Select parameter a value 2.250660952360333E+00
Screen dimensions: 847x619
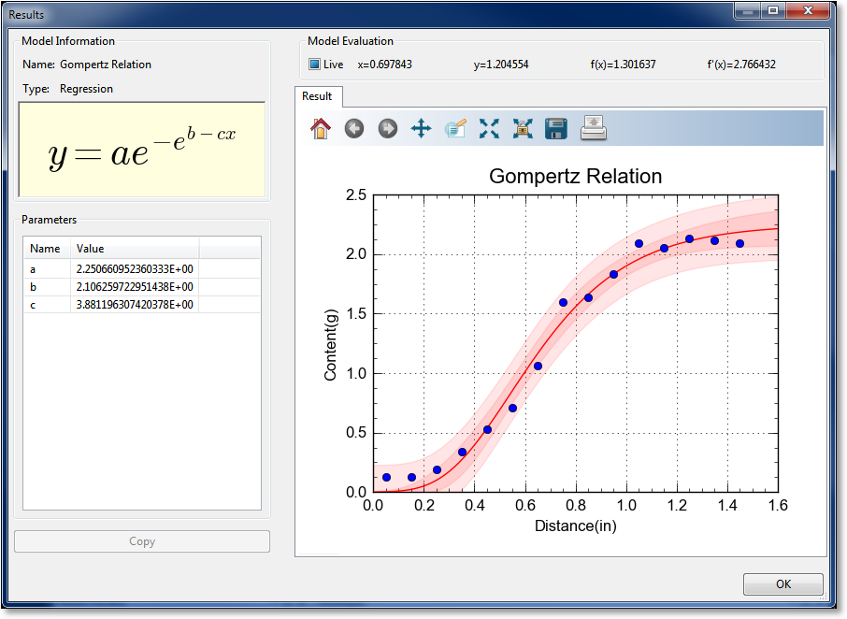point(135,269)
